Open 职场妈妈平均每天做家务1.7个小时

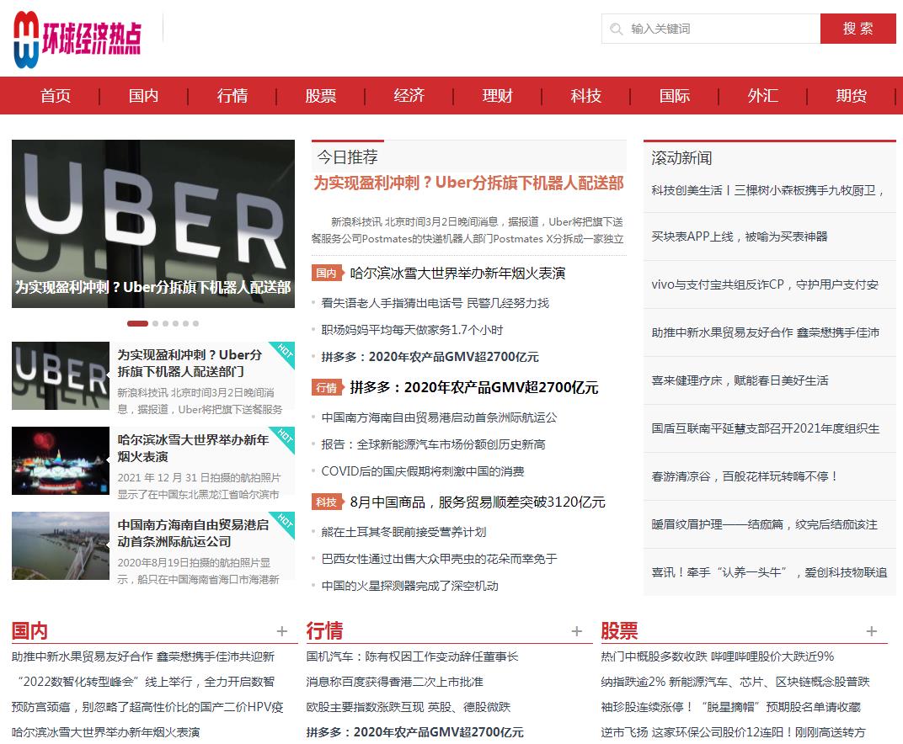coord(413,330)
